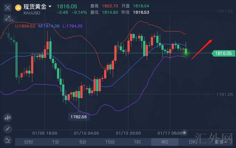Viewport: 236px width, 148px height.
Task: Open the indicators line-chart icon
Action: point(7,140)
